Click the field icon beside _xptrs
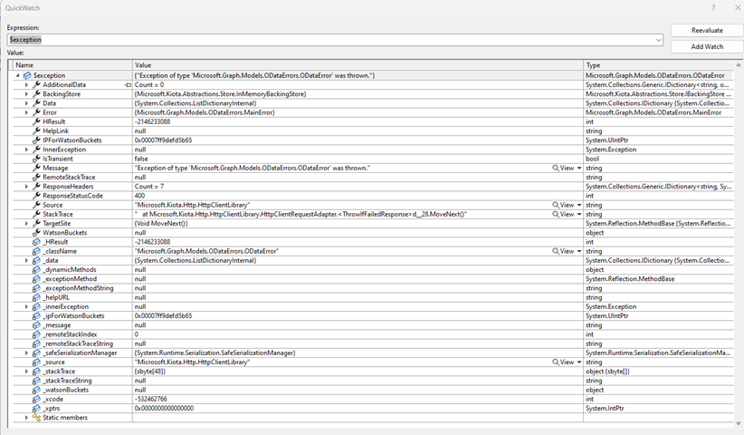The width and height of the screenshot is (744, 435). click(x=36, y=409)
